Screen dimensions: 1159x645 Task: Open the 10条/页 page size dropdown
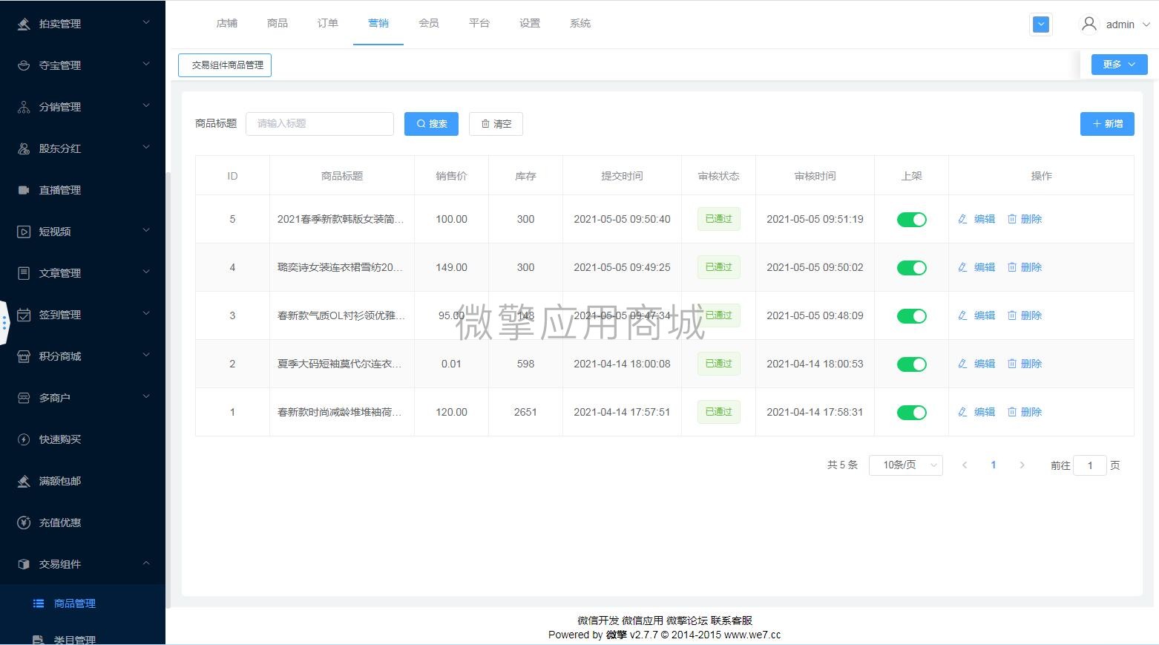click(905, 465)
